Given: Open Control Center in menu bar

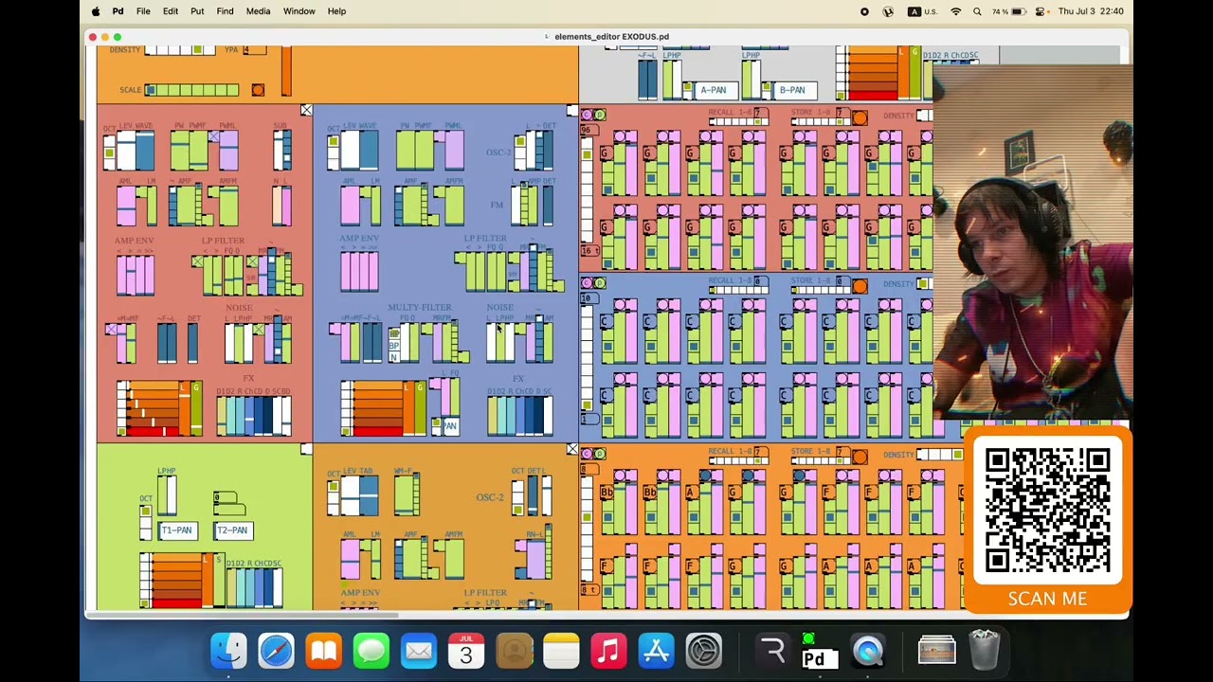Looking at the screenshot, I should (x=1041, y=11).
